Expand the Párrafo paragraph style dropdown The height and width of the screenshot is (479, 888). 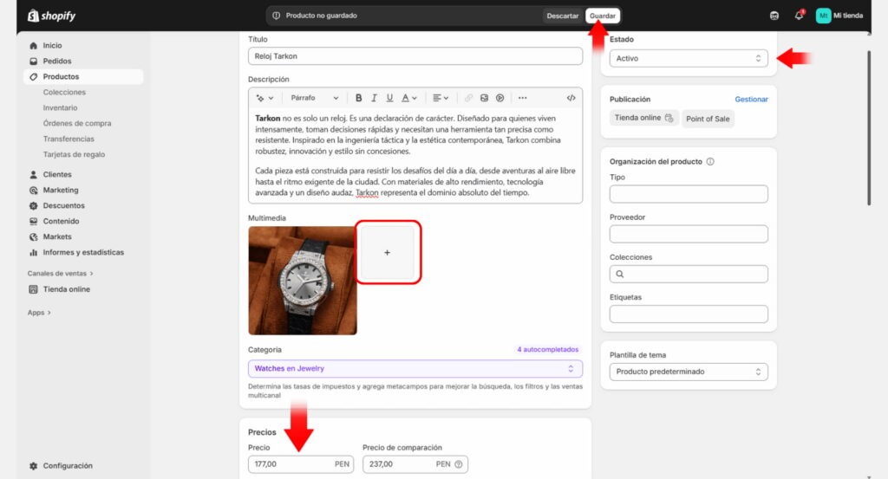click(x=313, y=98)
